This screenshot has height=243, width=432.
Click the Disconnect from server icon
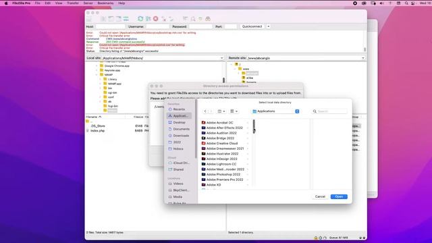click(x=164, y=19)
